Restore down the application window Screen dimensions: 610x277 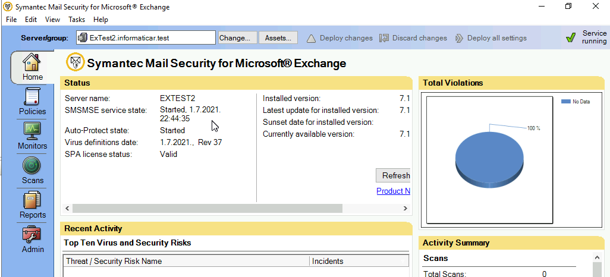(x=568, y=7)
